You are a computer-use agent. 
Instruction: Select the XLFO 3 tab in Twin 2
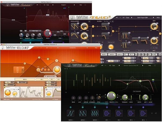(104, 54)
